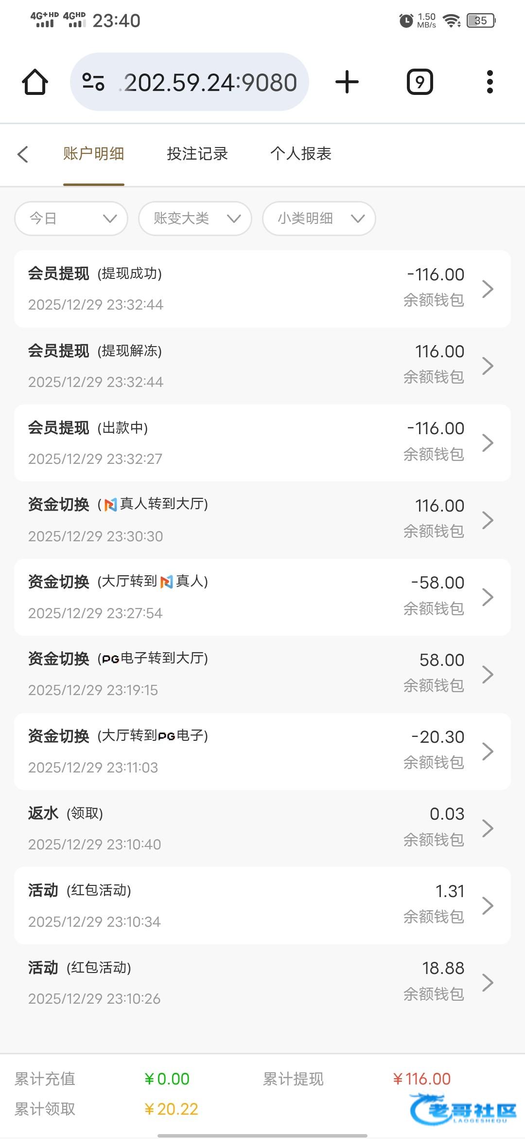
Task: Open the site settings icon in address bar
Action: click(93, 82)
